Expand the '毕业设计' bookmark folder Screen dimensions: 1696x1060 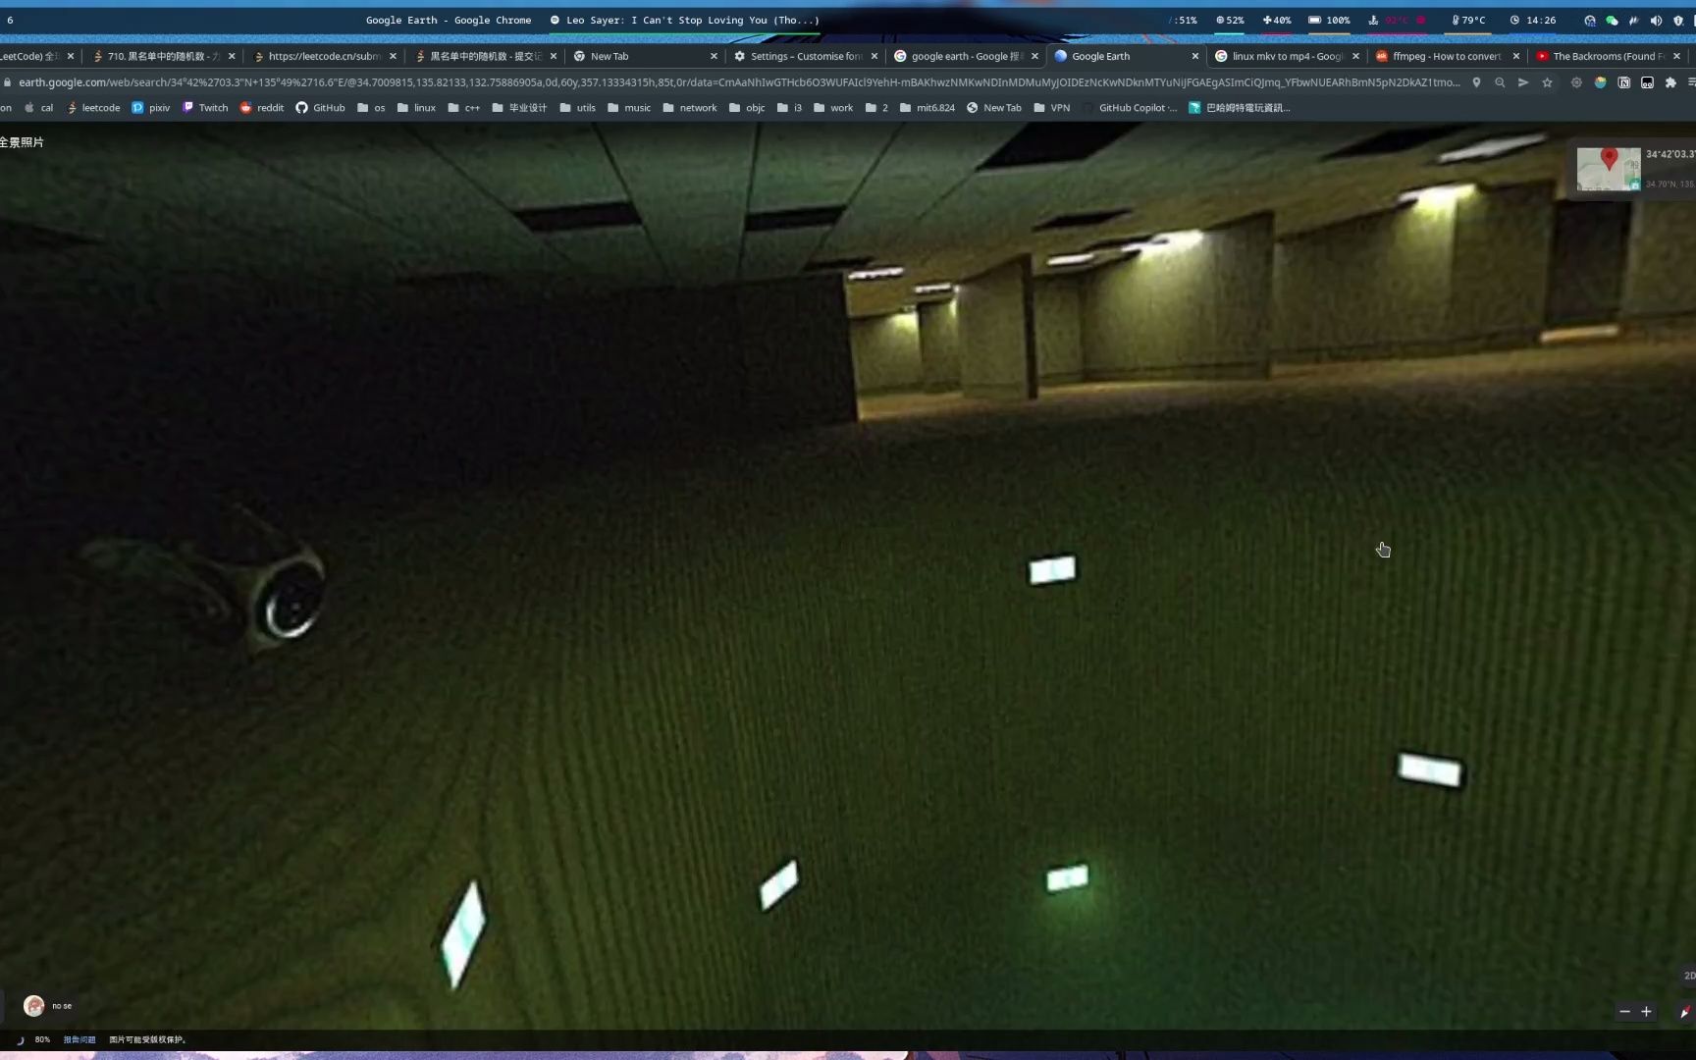(x=519, y=108)
